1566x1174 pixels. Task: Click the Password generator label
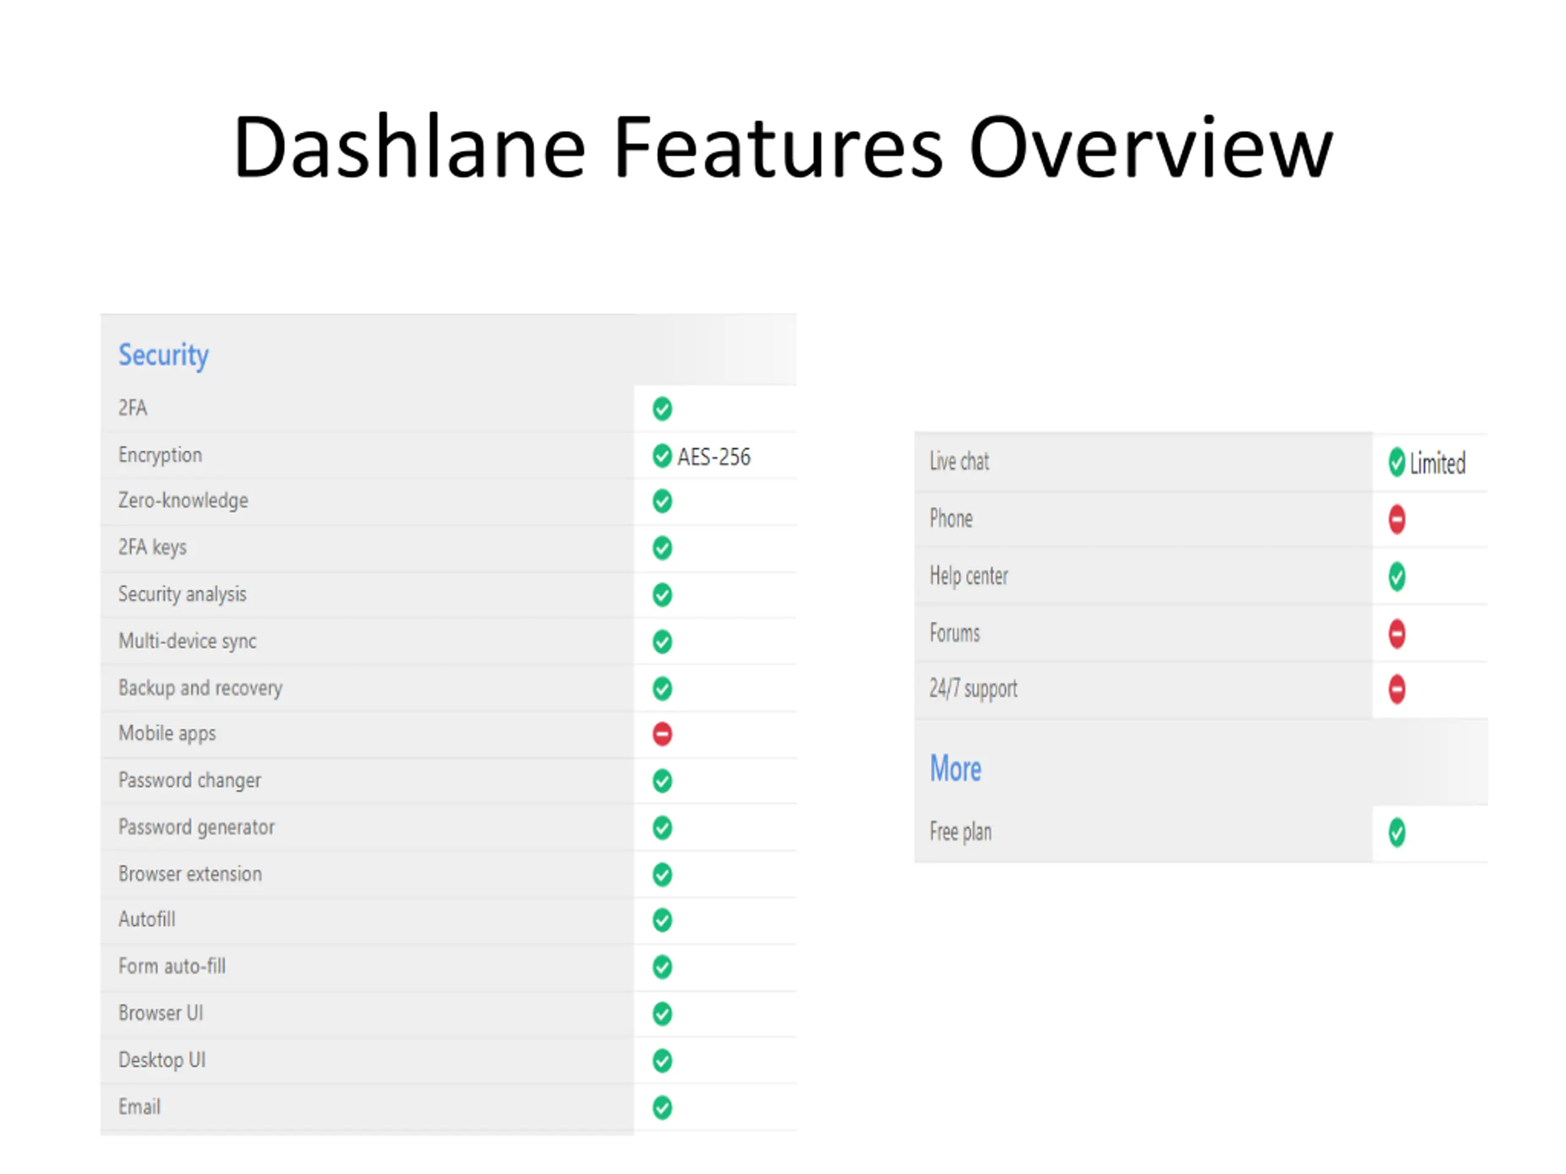(196, 827)
